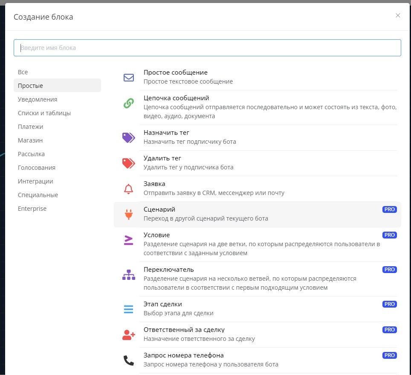The image size is (411, 375).
Task: Click the Переключатель branching tree icon
Action: click(x=128, y=275)
